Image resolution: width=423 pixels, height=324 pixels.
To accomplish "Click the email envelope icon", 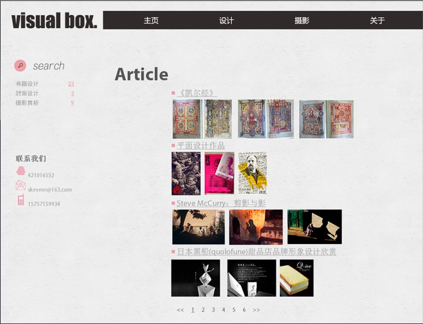I will 21,185.
